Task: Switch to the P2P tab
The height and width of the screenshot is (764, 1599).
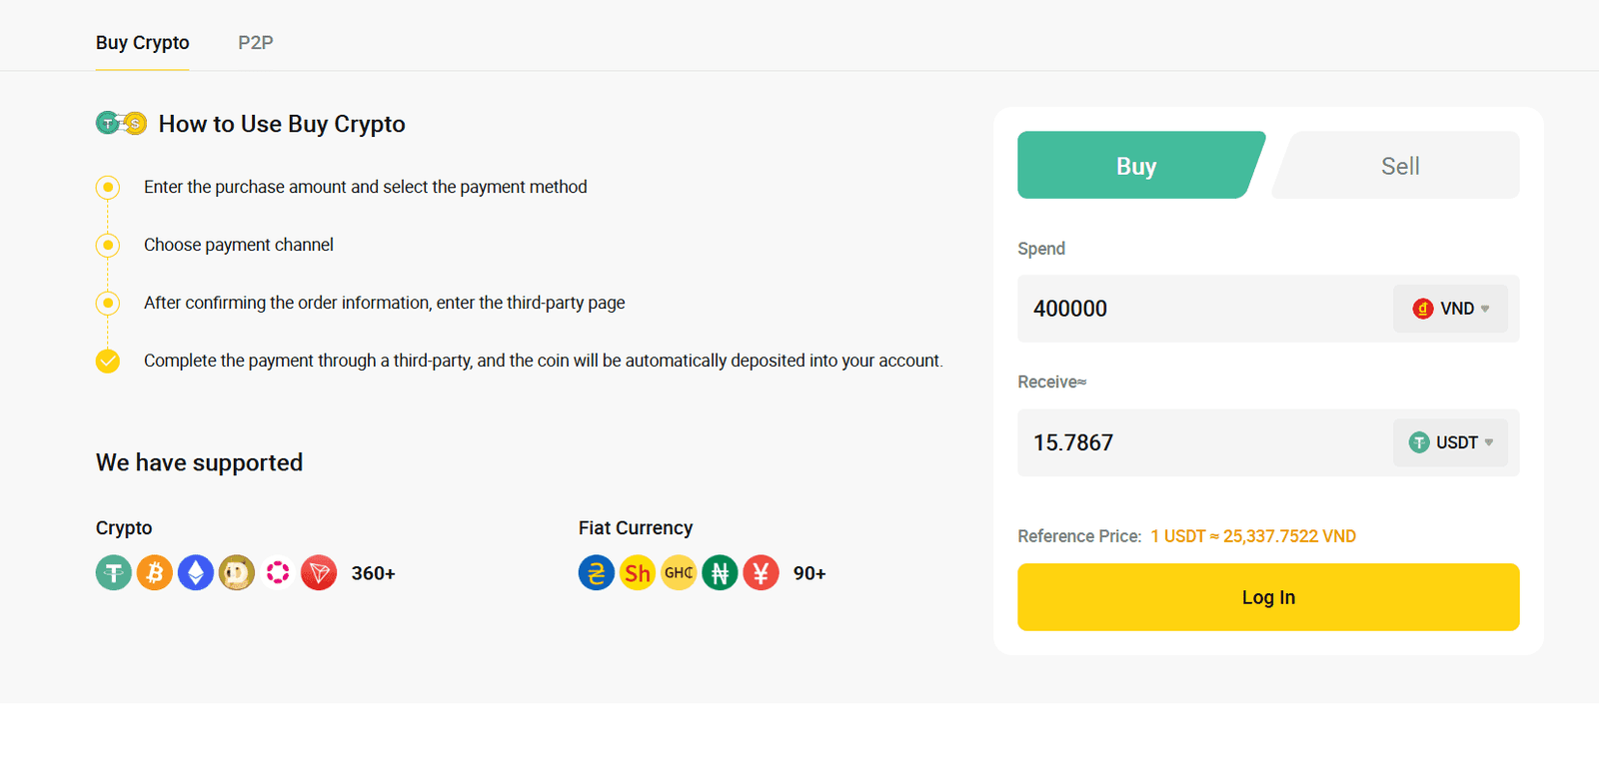Action: coord(255,42)
